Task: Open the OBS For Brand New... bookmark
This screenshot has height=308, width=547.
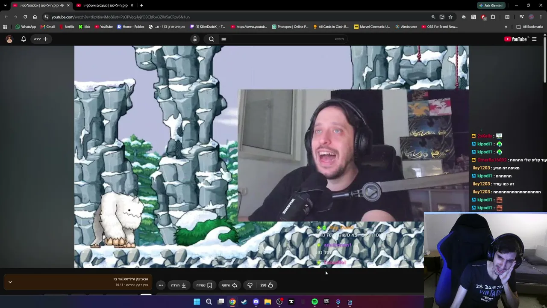Action: pos(439,27)
